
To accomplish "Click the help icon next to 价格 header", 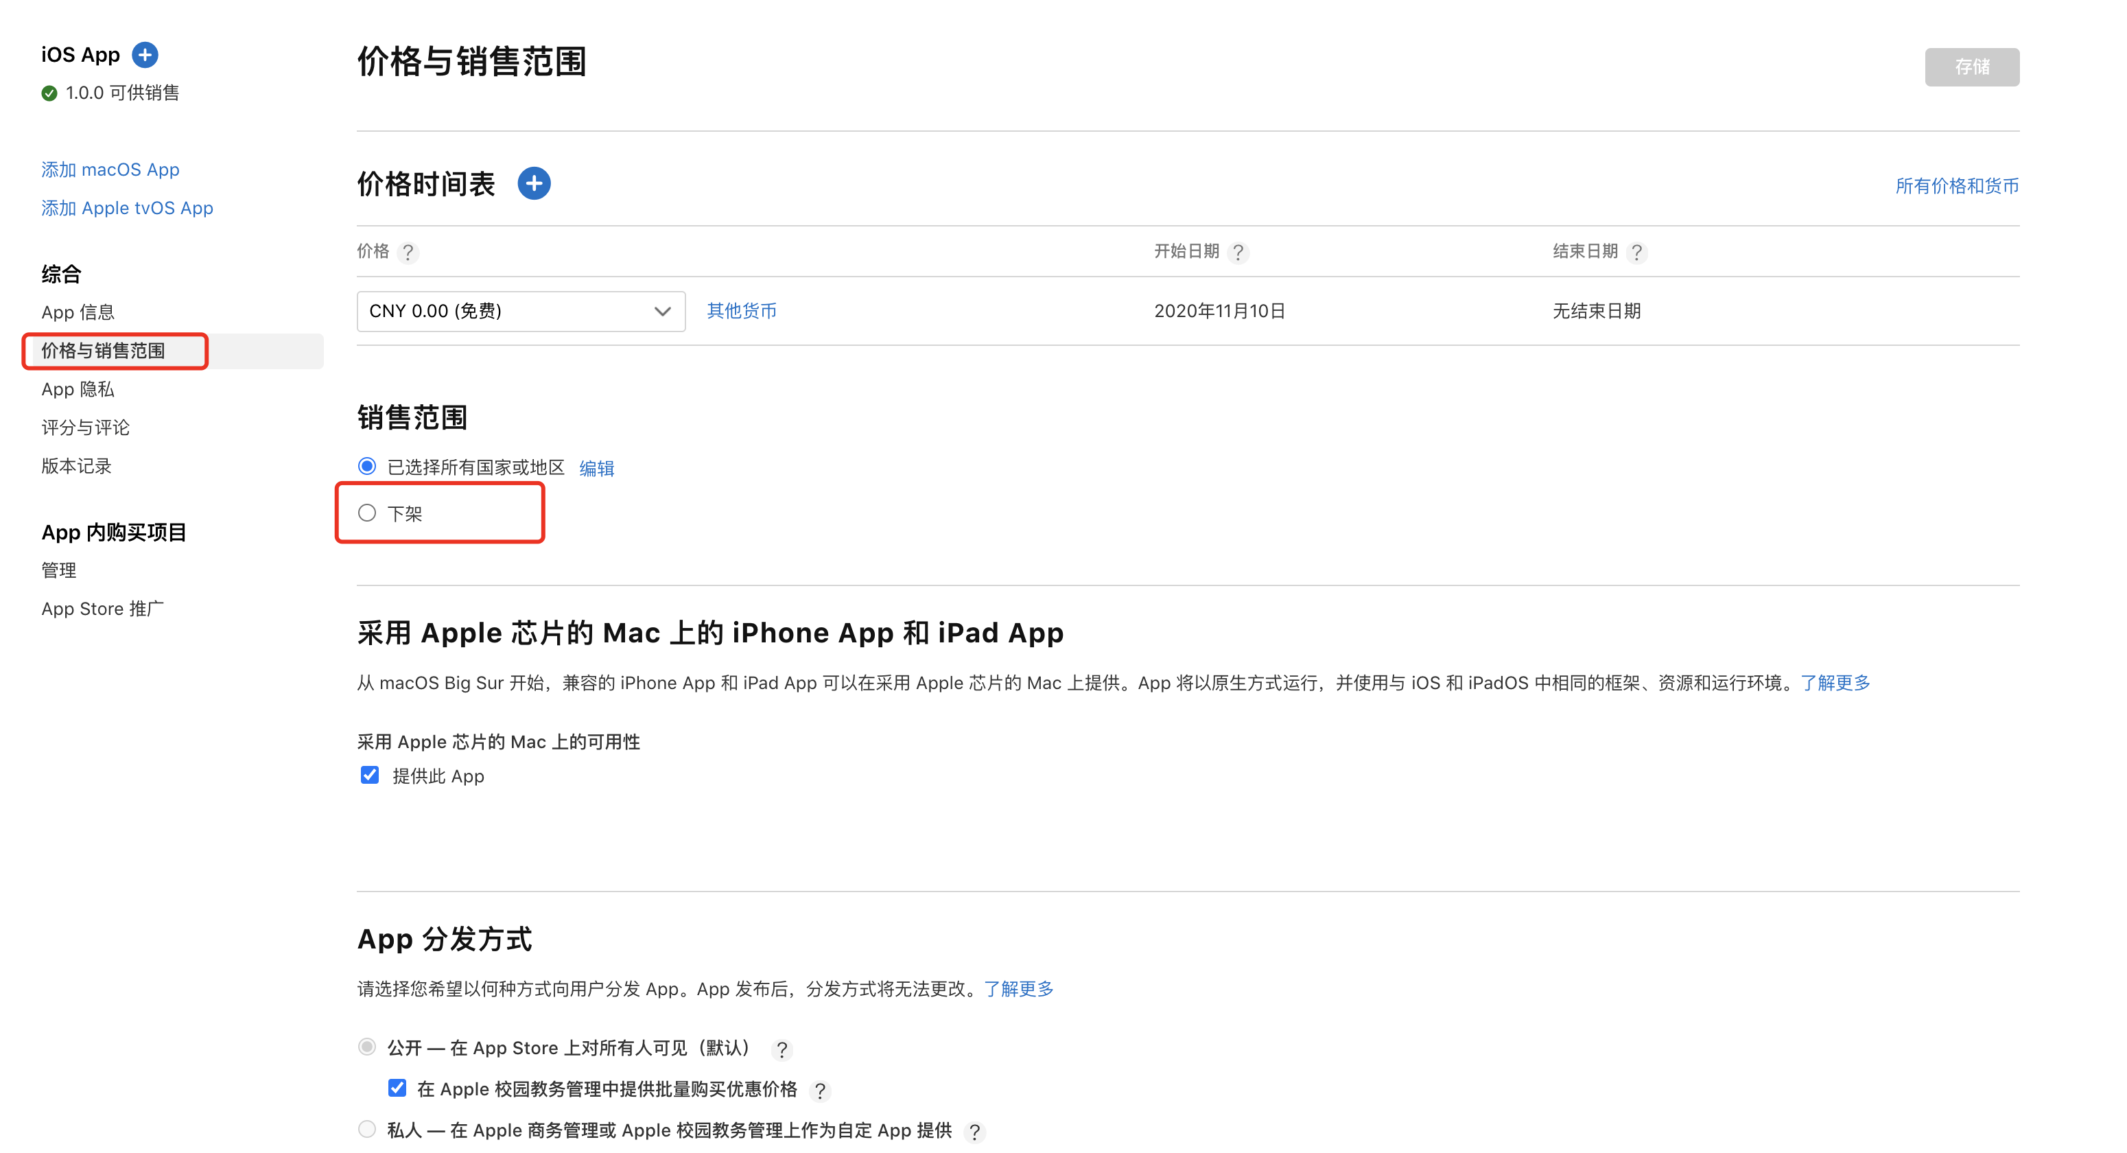I will (x=408, y=252).
